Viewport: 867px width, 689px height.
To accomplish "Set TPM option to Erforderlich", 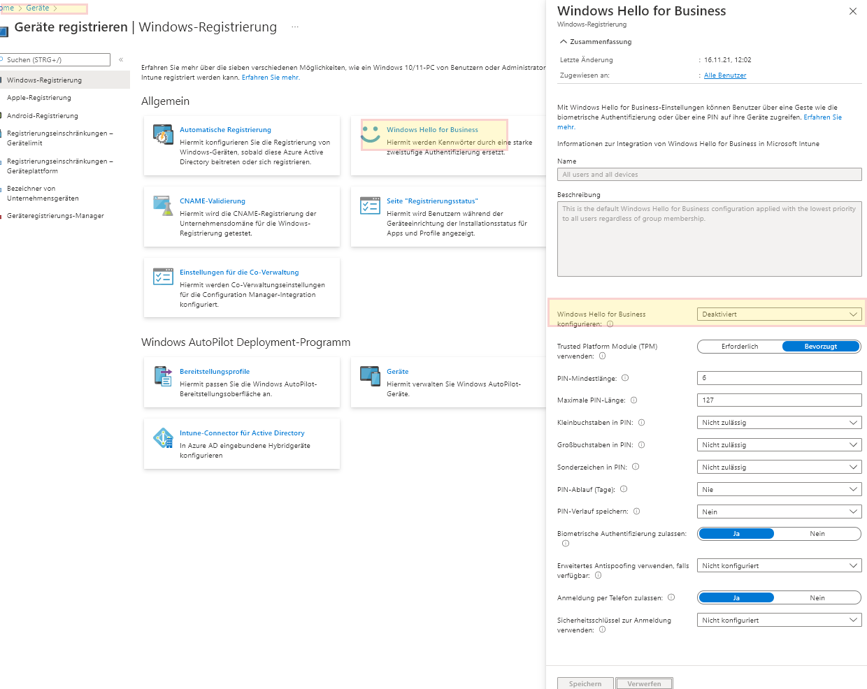I will pyautogui.click(x=740, y=347).
